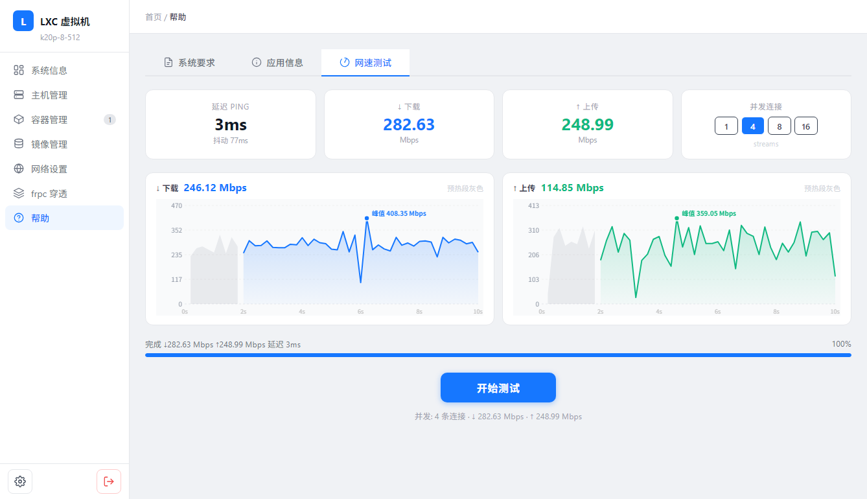
Task: Click the 预热段灰色 label on download chart
Action: coord(465,189)
